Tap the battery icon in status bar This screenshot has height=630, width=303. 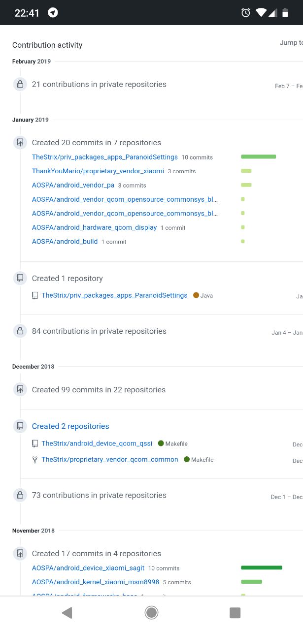tap(285, 13)
